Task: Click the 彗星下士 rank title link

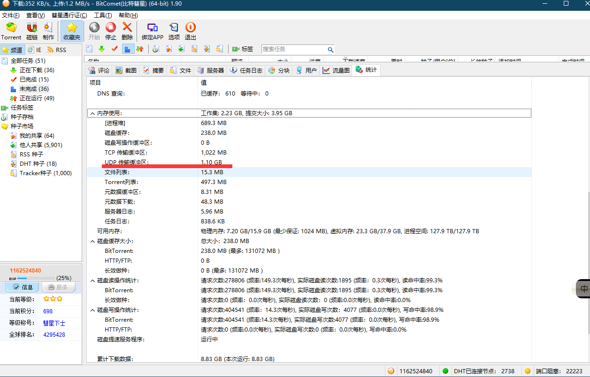Action: click(54, 323)
